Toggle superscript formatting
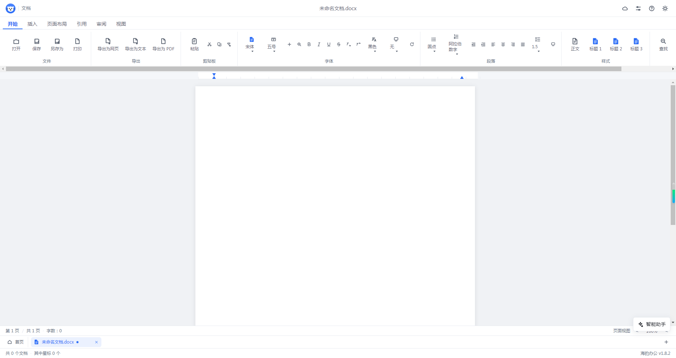 [x=358, y=44]
